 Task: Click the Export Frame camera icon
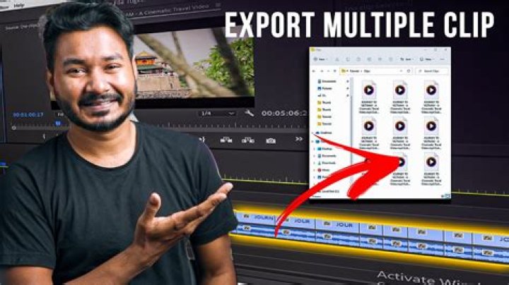tap(271, 140)
